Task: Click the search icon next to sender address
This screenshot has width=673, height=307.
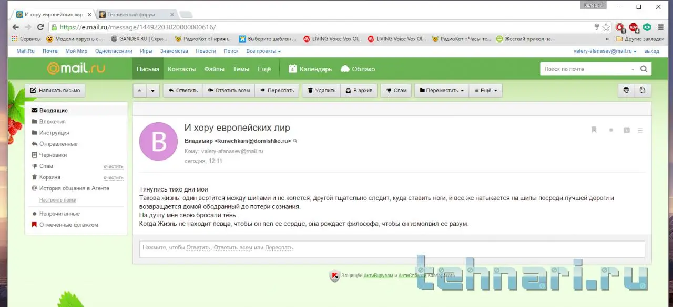Action: click(295, 141)
